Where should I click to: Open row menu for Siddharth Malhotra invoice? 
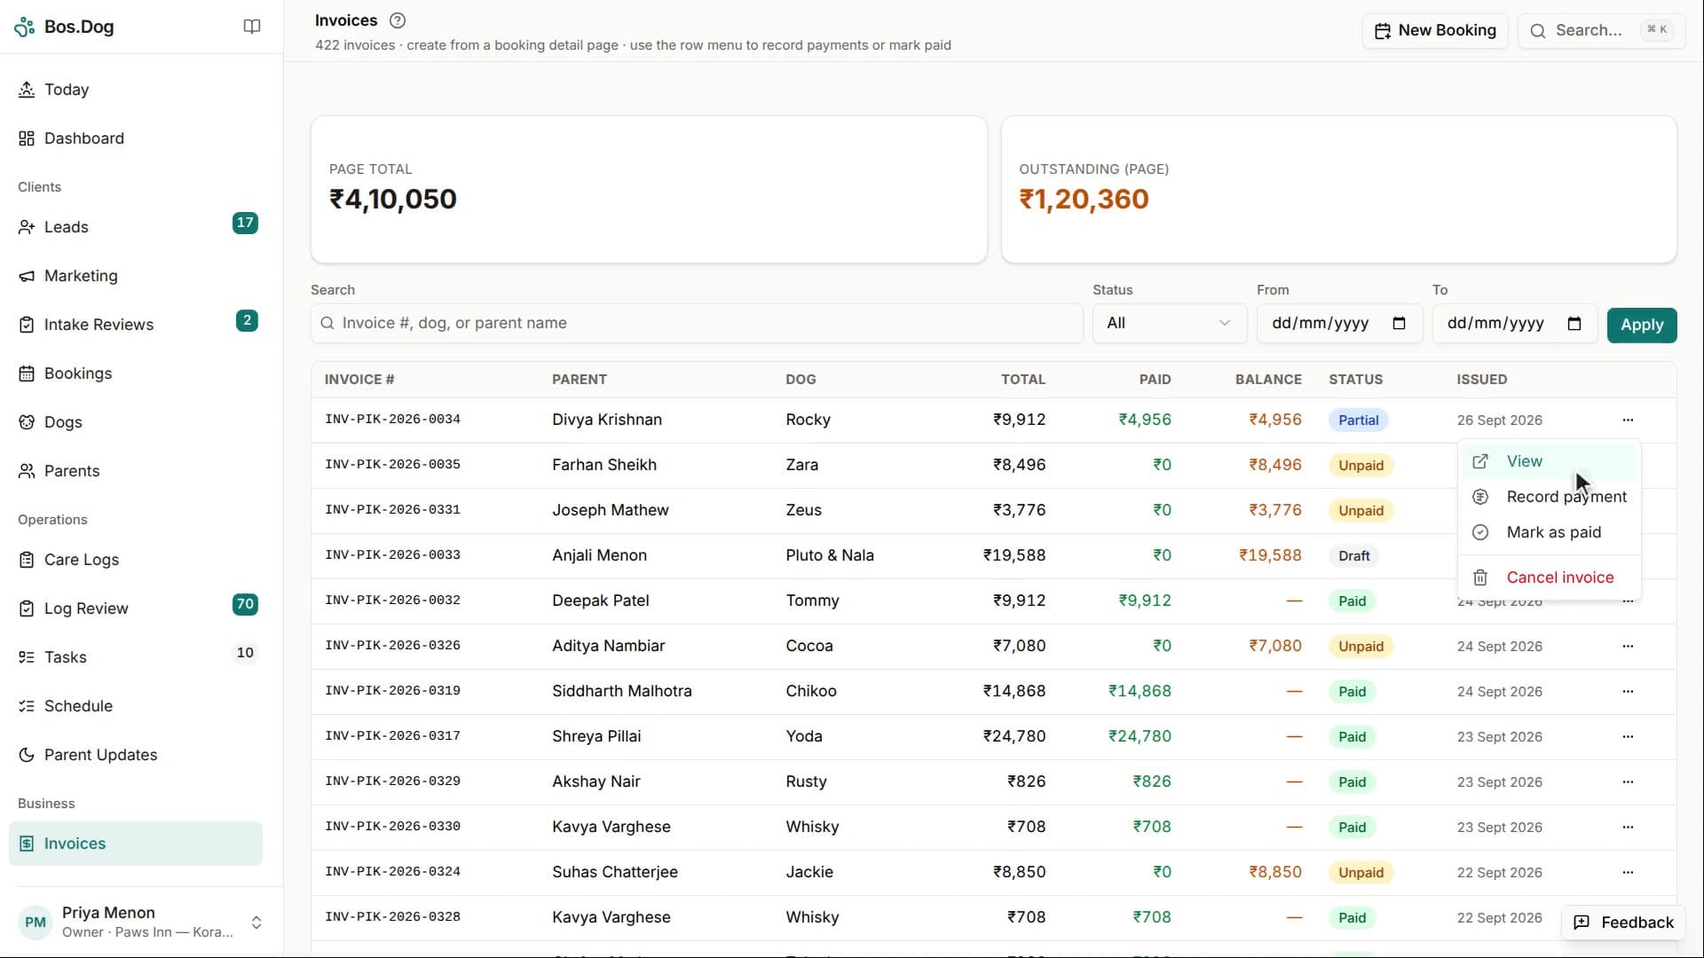[x=1628, y=691]
